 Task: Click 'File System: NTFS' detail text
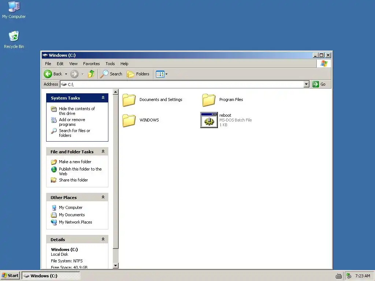pos(67,261)
